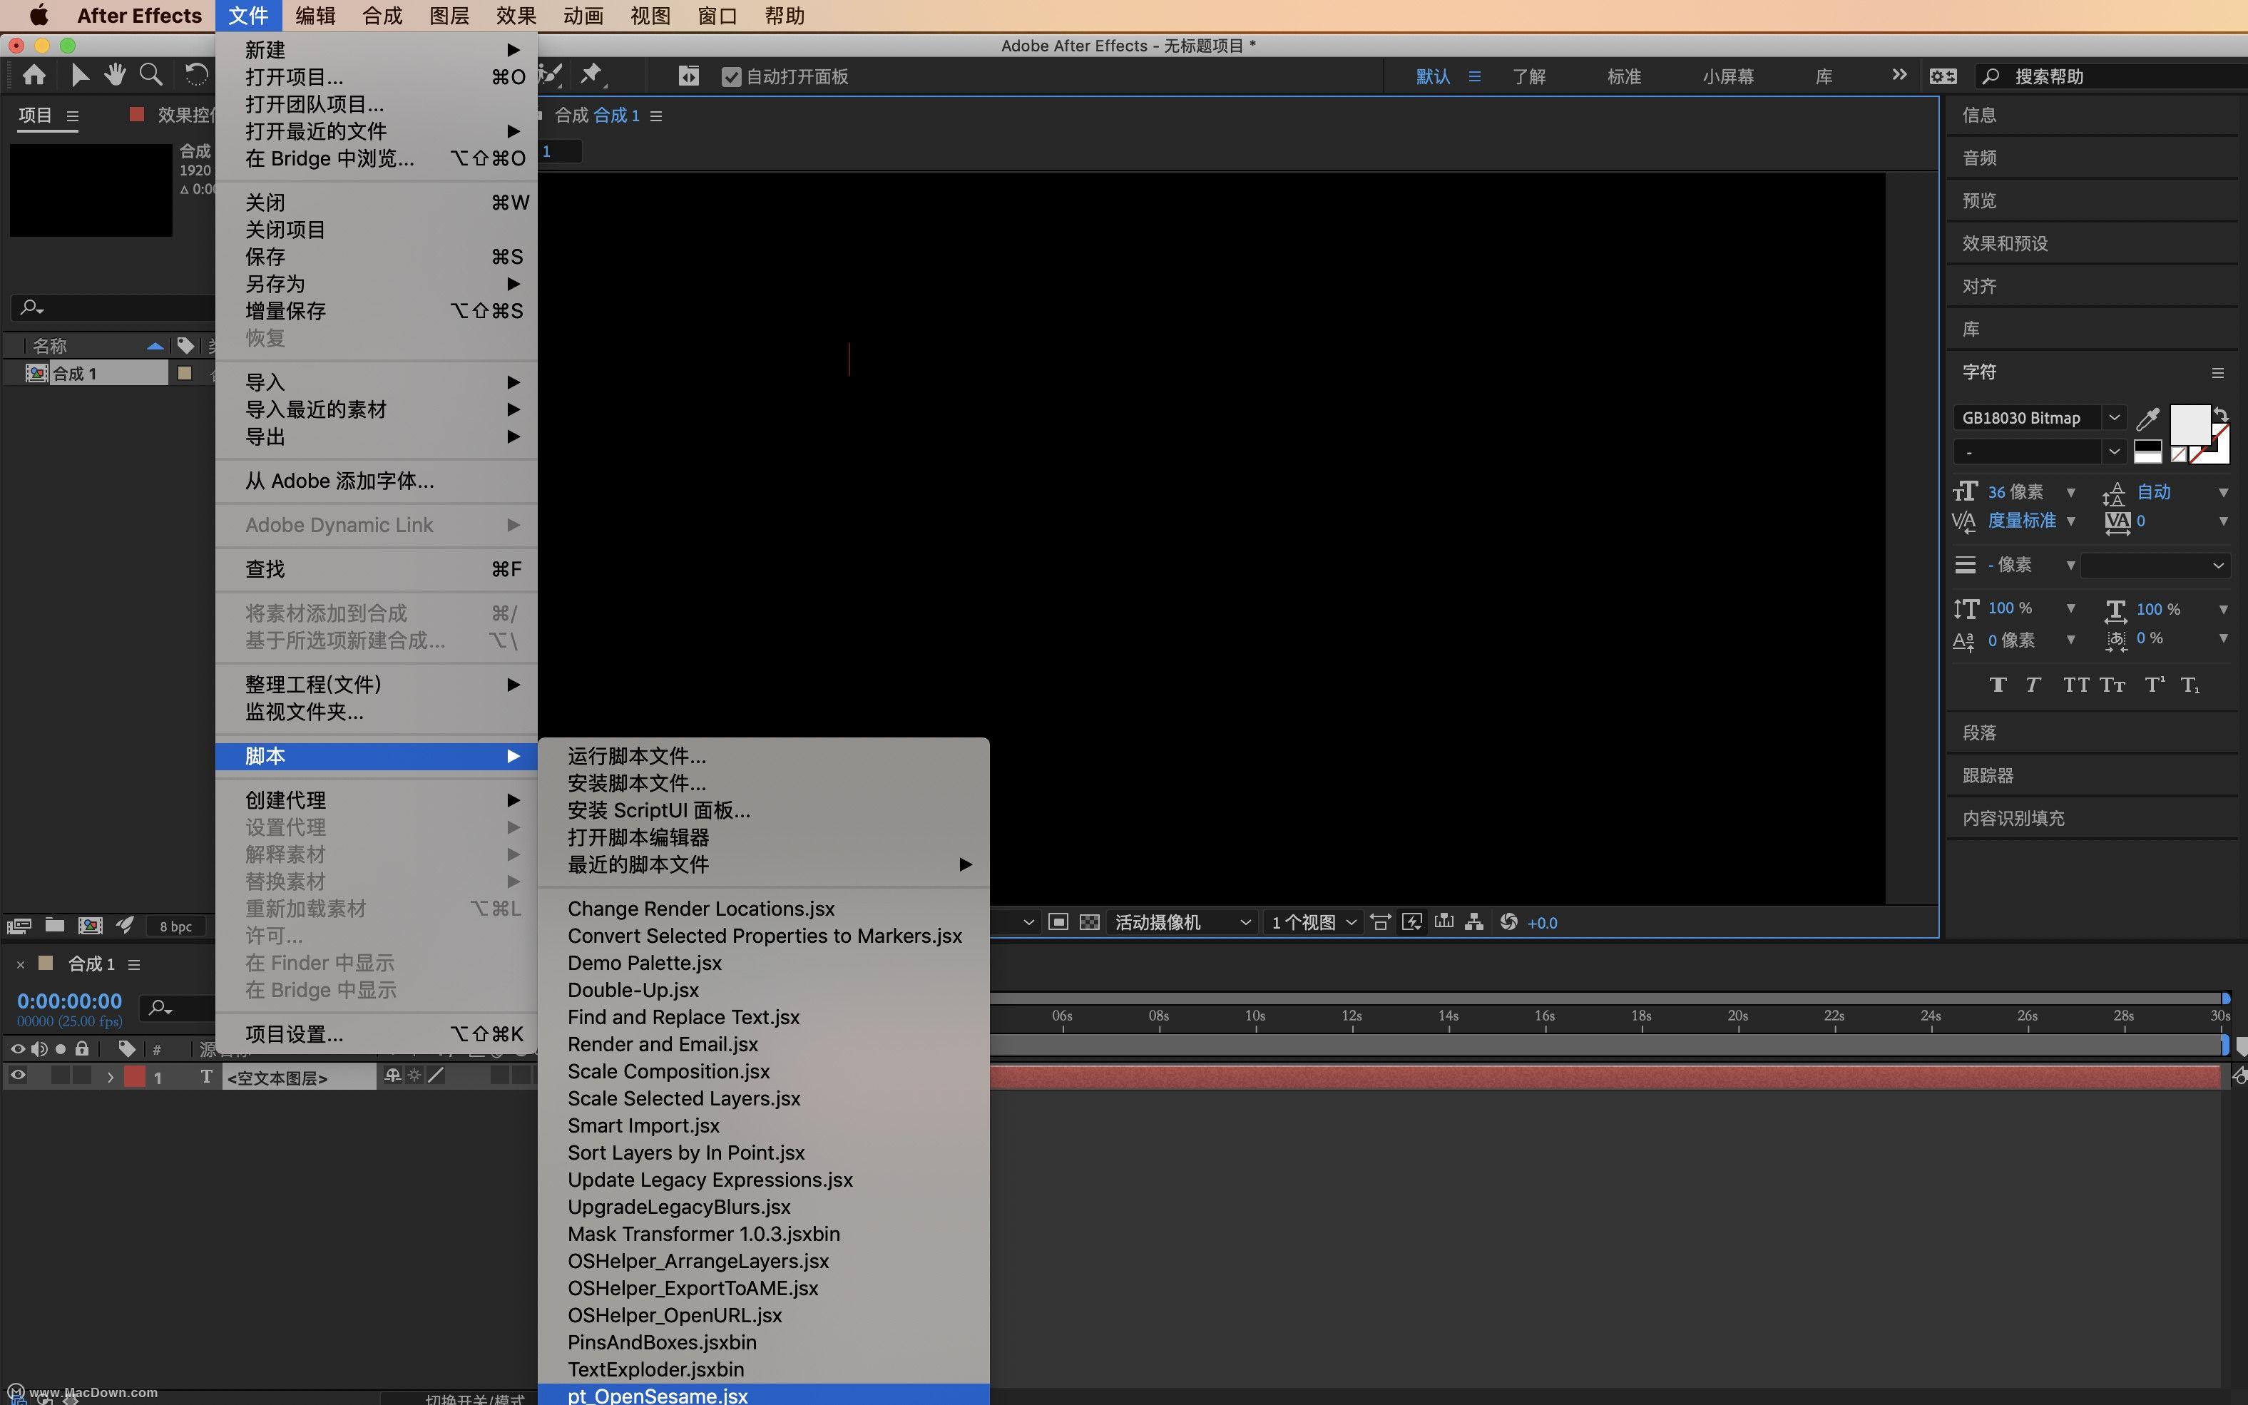
Task: Expand text layer 1 properties chevron
Action: click(x=111, y=1077)
